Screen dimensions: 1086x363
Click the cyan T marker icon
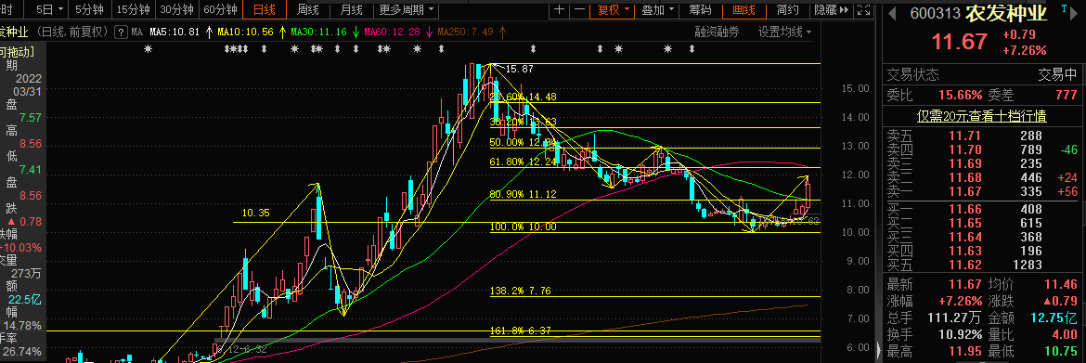[1063, 6]
